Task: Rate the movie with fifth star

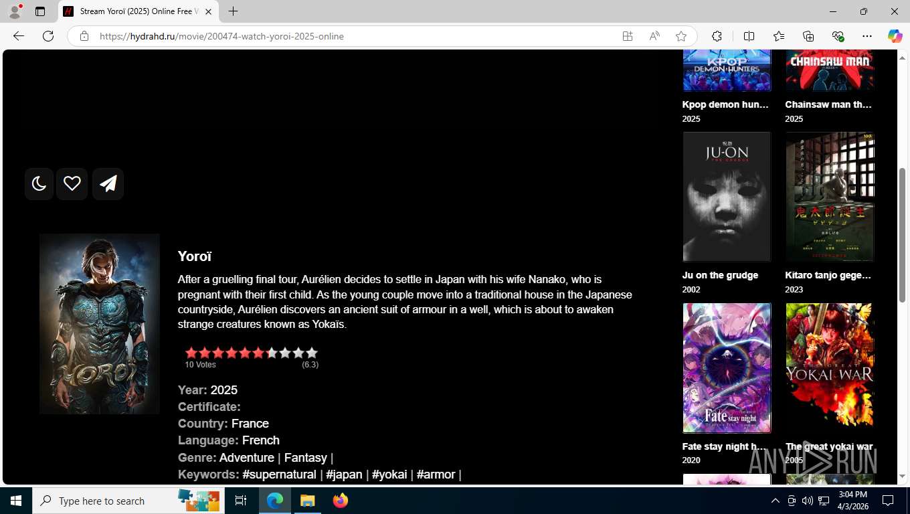Action: tap(245, 353)
